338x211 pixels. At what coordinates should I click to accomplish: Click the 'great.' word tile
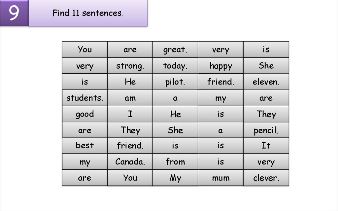coord(175,50)
